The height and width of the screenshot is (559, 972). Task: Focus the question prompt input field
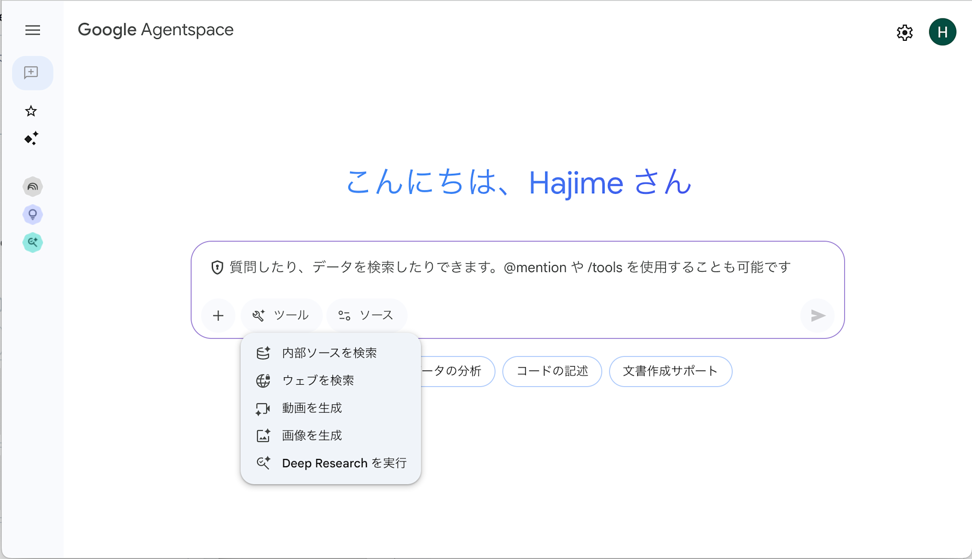click(x=510, y=268)
